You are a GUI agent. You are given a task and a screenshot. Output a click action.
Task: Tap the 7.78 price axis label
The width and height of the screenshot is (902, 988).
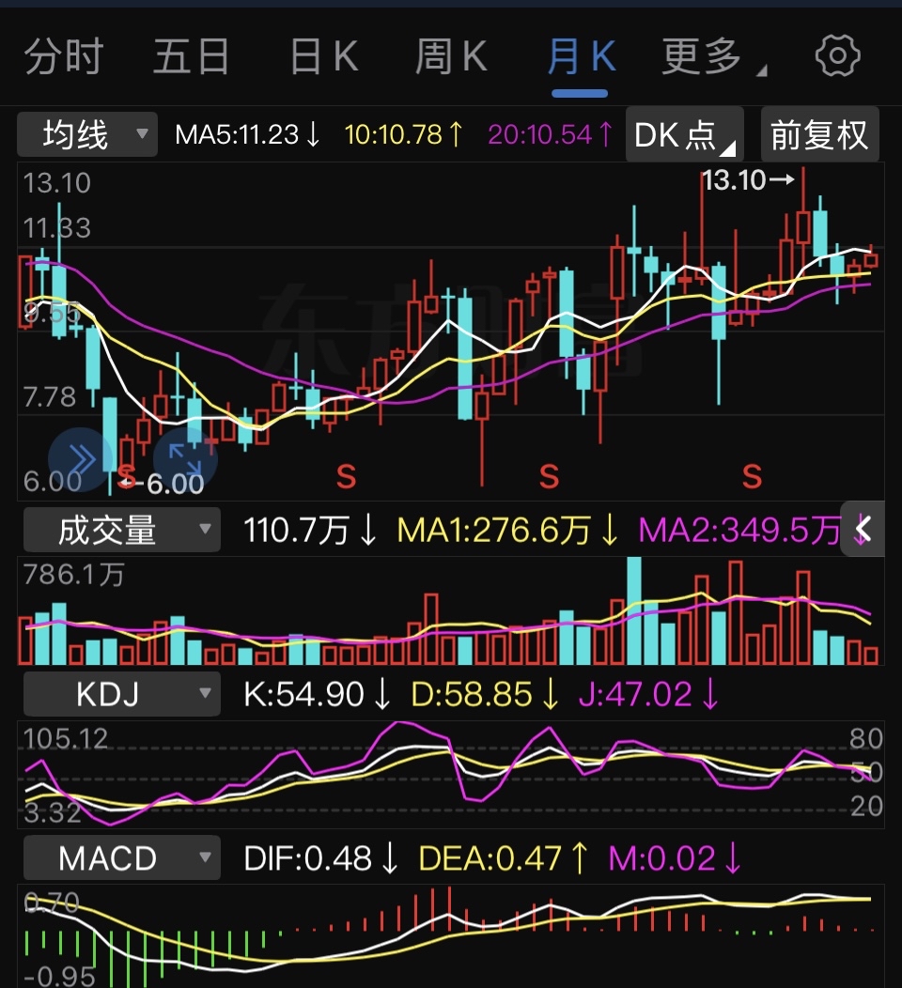tap(49, 397)
